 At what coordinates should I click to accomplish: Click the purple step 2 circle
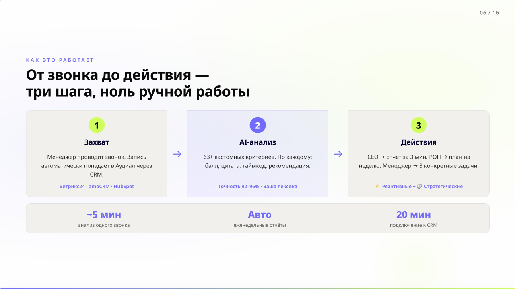[x=257, y=125]
